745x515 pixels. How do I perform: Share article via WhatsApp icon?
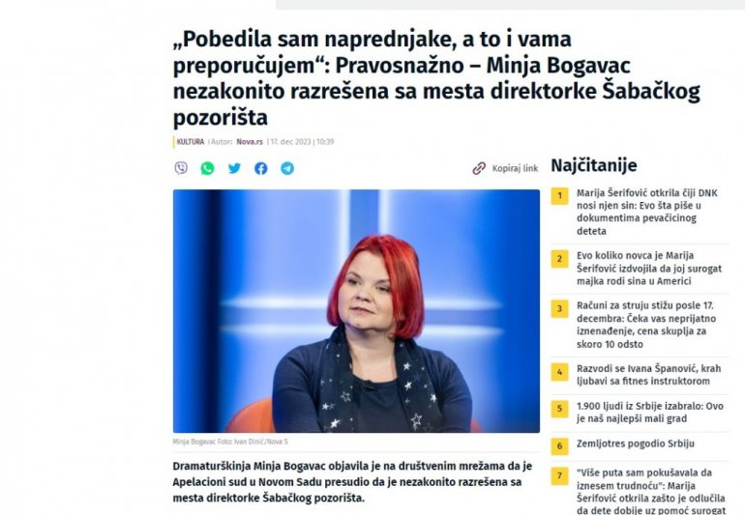207,168
